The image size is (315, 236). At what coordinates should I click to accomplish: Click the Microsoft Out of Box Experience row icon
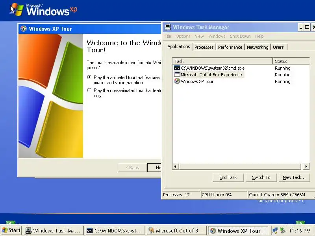click(x=177, y=74)
